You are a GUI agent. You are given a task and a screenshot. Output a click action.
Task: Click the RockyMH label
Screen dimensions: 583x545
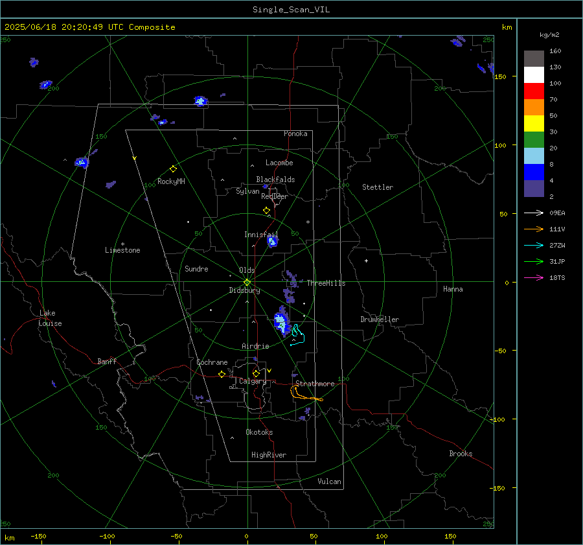point(171,181)
